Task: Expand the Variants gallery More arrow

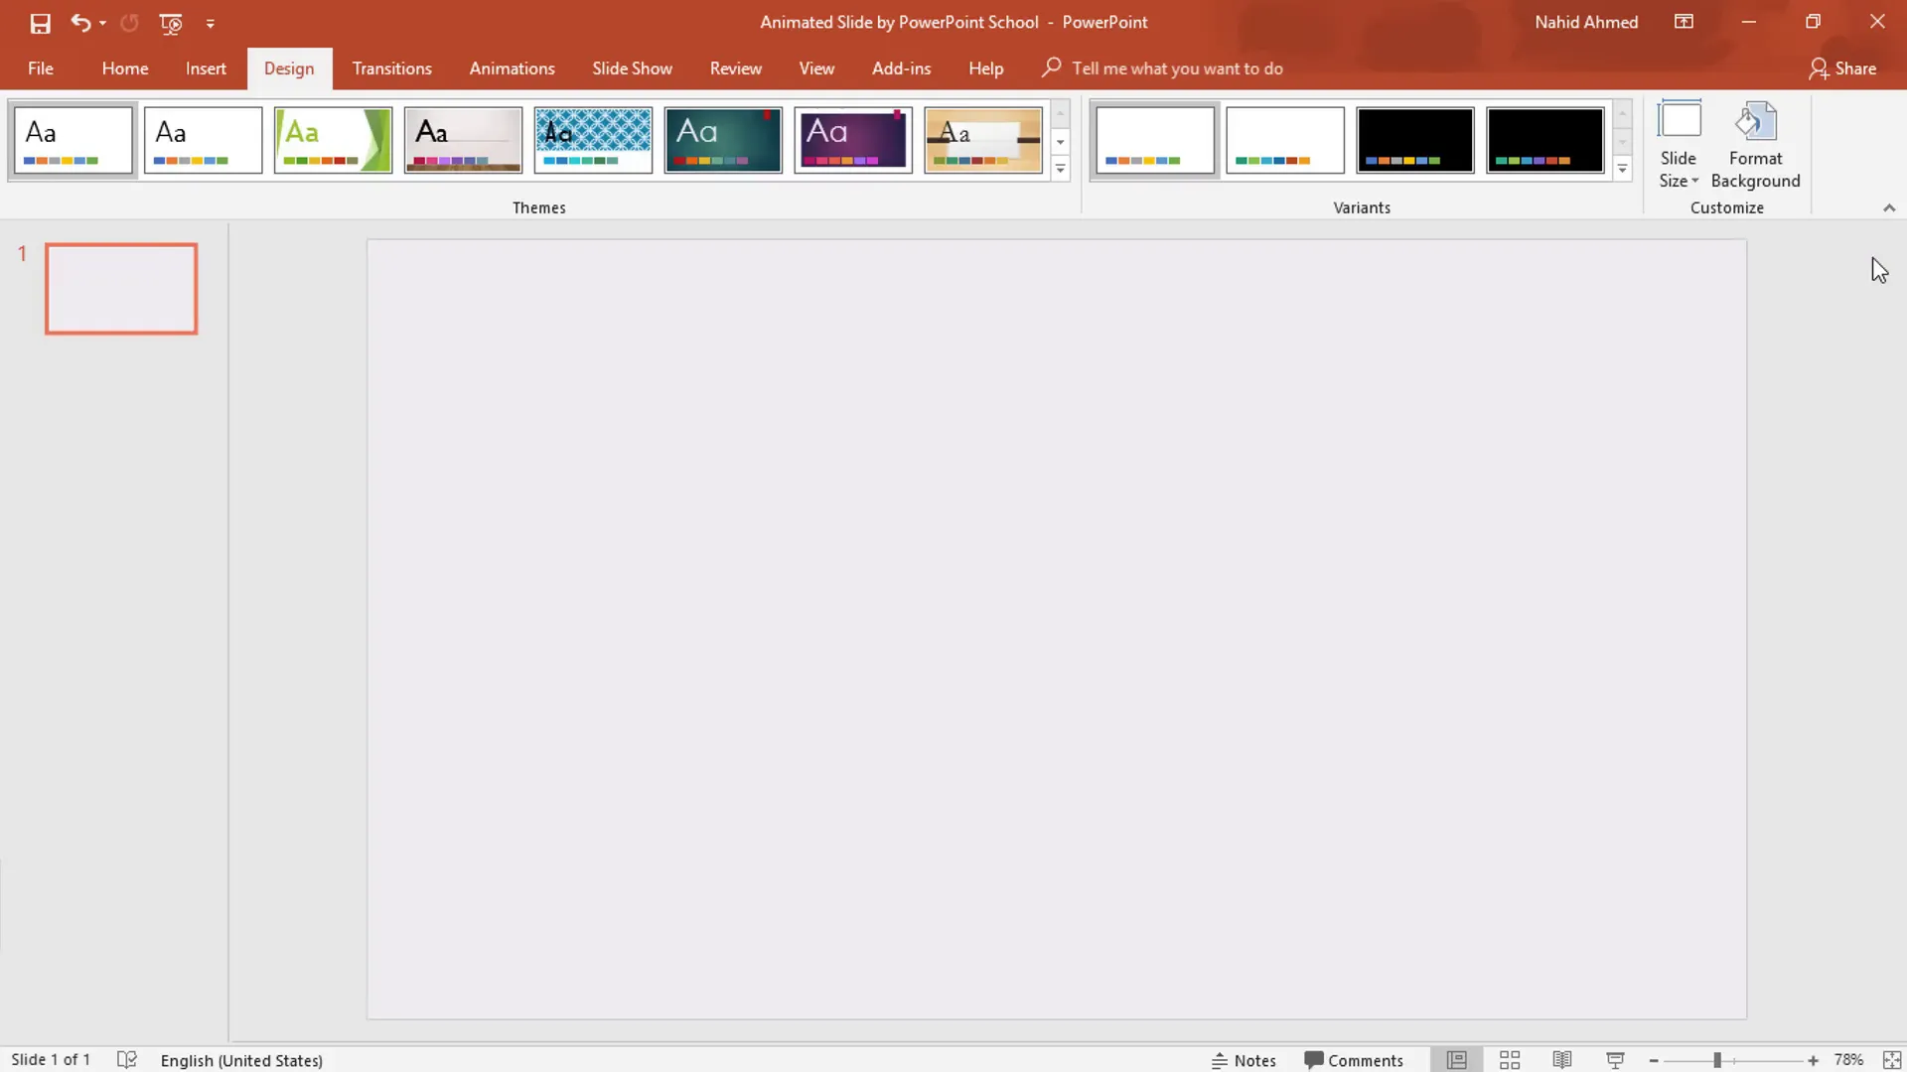Action: click(1623, 169)
